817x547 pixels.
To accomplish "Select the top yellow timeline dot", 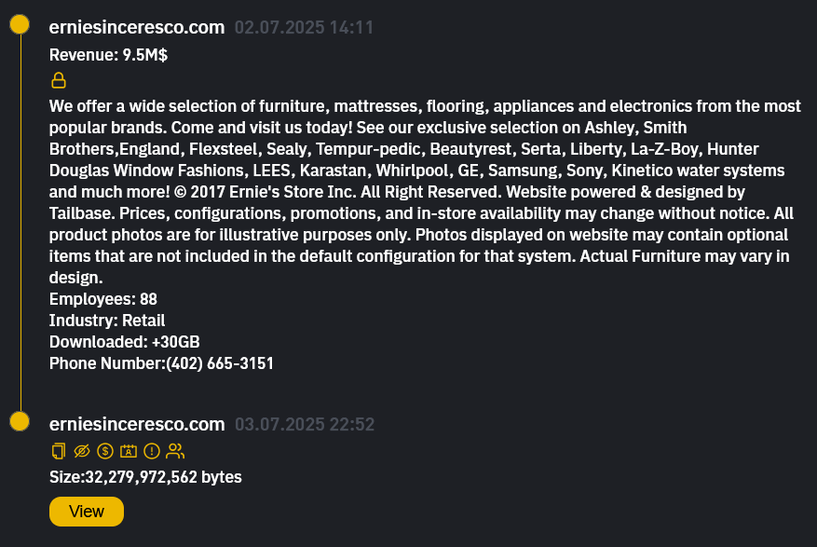I will (x=20, y=25).
